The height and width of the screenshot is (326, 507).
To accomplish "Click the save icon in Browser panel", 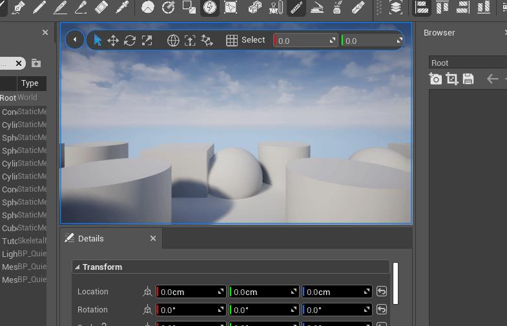I will tap(468, 79).
